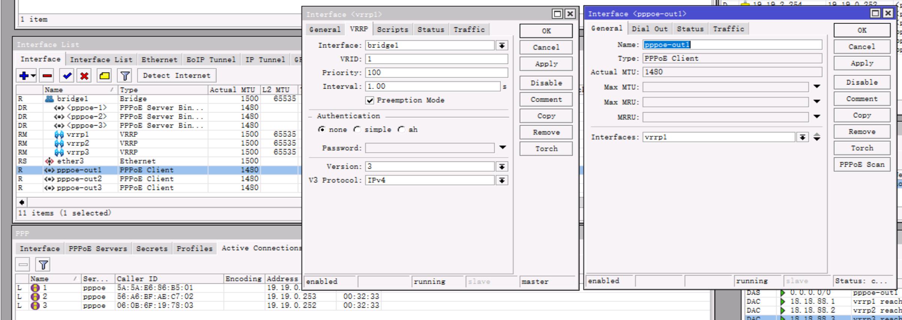The height and width of the screenshot is (320, 902).
Task: Click the red X Disable icon
Action: 84,76
